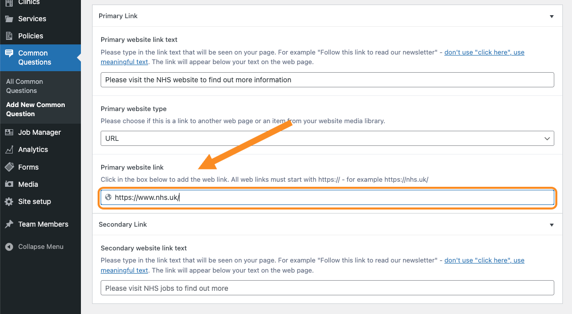572x314 pixels.
Task: Click the Site setup gear icon
Action: [9, 201]
